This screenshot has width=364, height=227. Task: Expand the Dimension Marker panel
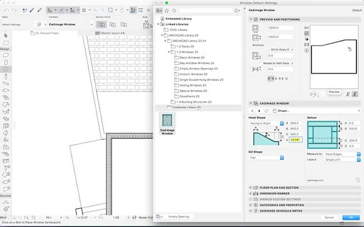(251, 193)
